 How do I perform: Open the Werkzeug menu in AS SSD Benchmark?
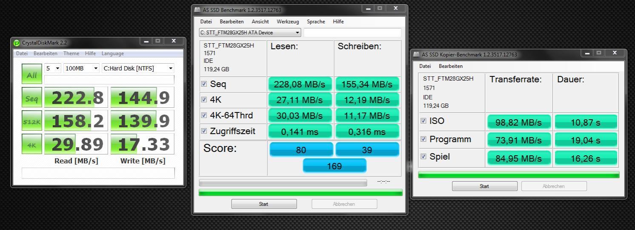(288, 22)
